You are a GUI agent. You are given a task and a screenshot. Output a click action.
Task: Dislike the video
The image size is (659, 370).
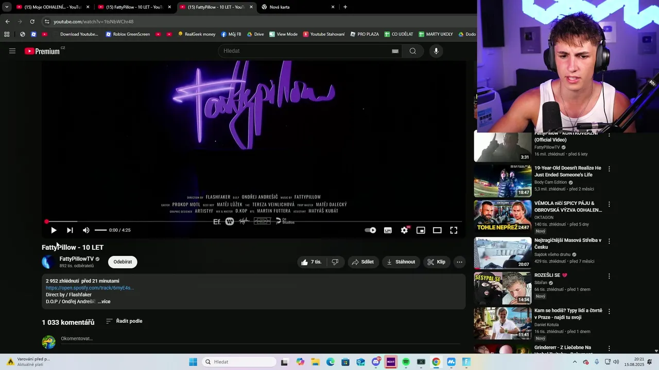pyautogui.click(x=335, y=262)
